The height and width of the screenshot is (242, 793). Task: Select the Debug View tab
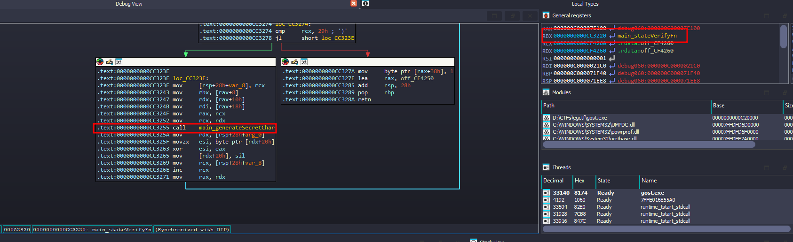[129, 4]
